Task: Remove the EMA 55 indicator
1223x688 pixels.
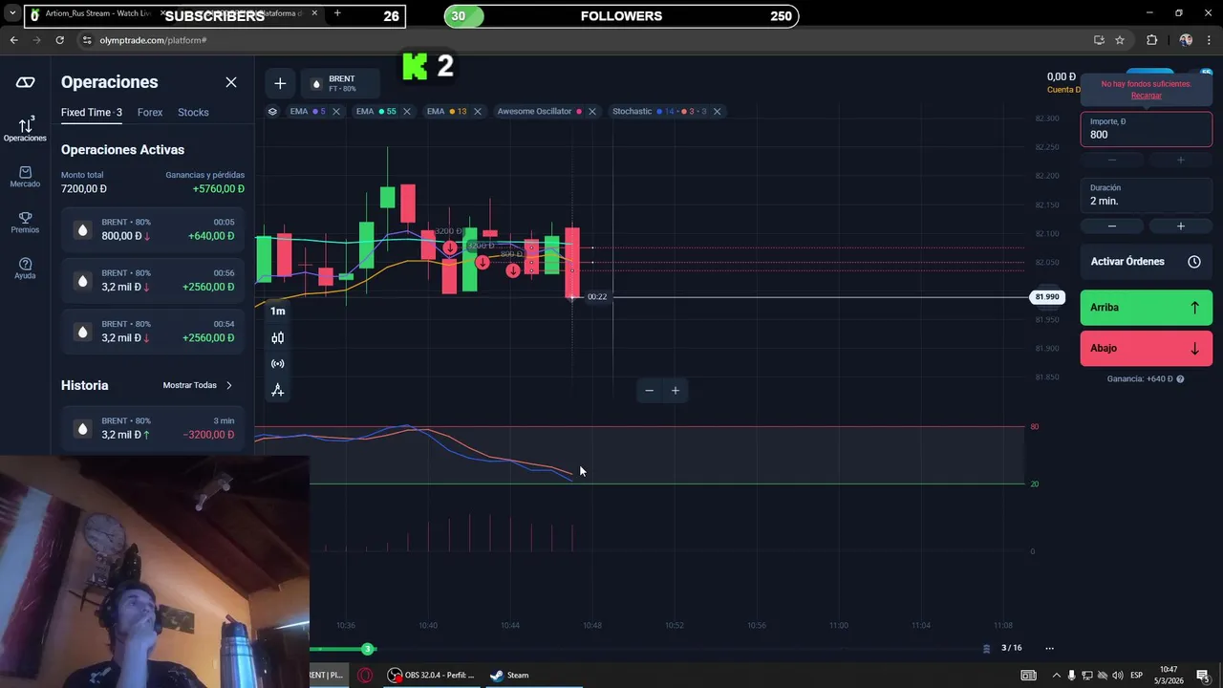Action: 406,112
